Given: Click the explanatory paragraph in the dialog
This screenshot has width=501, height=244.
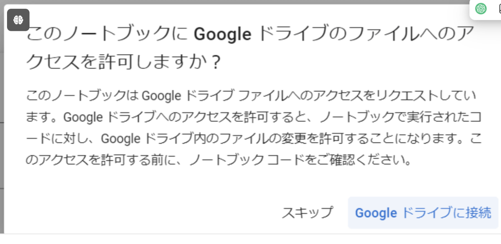Looking at the screenshot, I should [x=254, y=128].
